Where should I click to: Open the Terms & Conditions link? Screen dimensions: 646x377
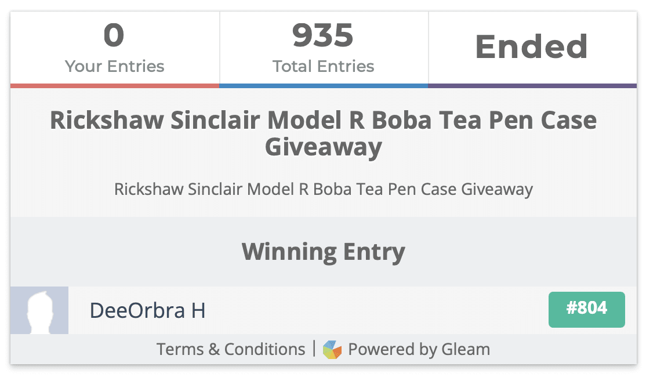pyautogui.click(x=231, y=349)
